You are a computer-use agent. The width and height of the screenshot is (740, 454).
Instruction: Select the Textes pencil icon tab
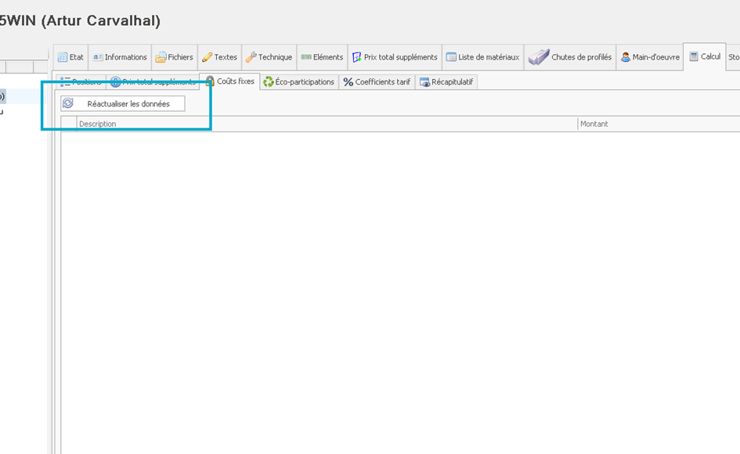219,57
